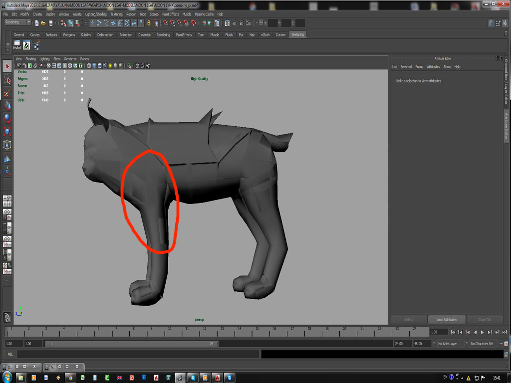
Task: Open the Rendering menu set dropdown
Action: (17, 22)
